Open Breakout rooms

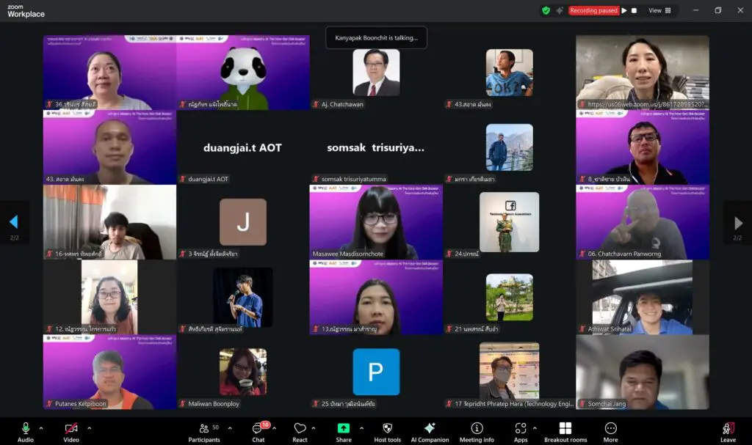pyautogui.click(x=565, y=432)
